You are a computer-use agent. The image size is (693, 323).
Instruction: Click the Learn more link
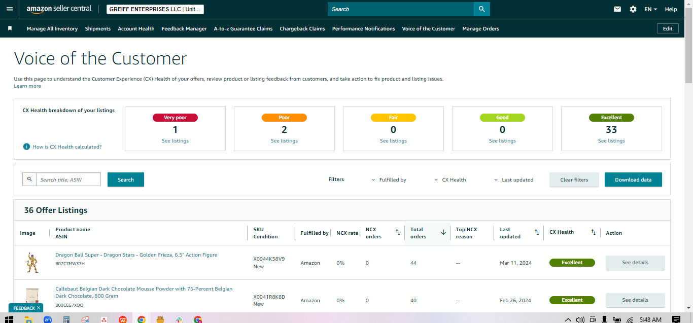(27, 86)
